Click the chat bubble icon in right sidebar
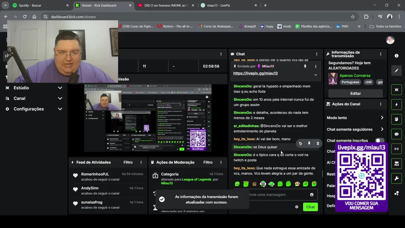The height and width of the screenshot is (228, 405). point(396,134)
